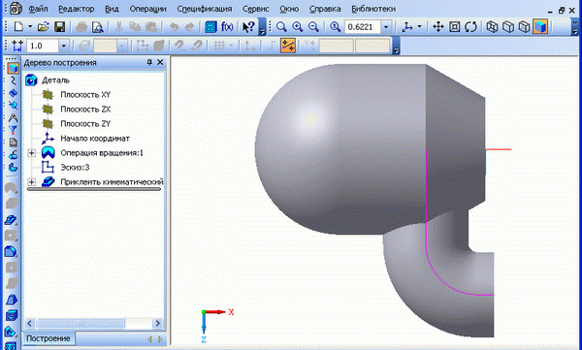Toggle pin on Дерево построения panel
Image resolution: width=582 pixels, height=350 pixels.
[149, 62]
